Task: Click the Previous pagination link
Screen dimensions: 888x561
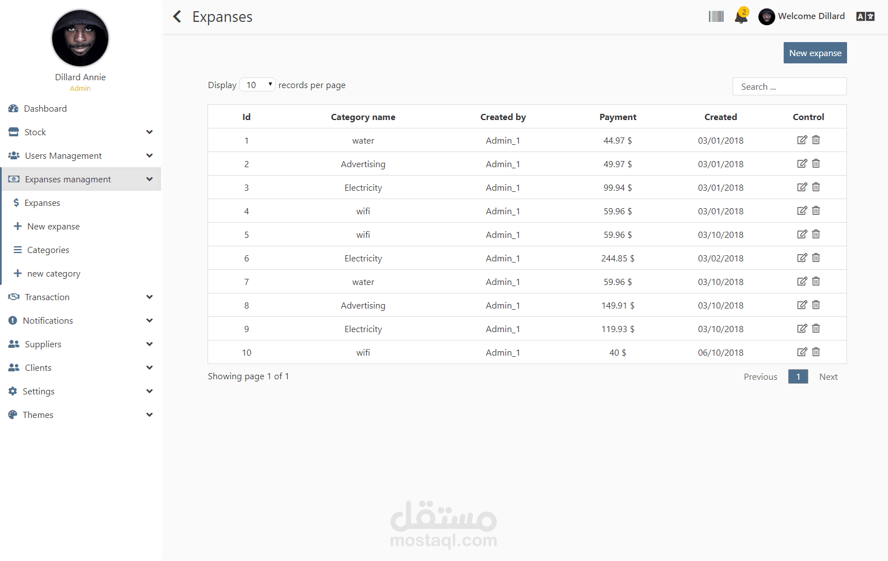Action: coord(761,377)
